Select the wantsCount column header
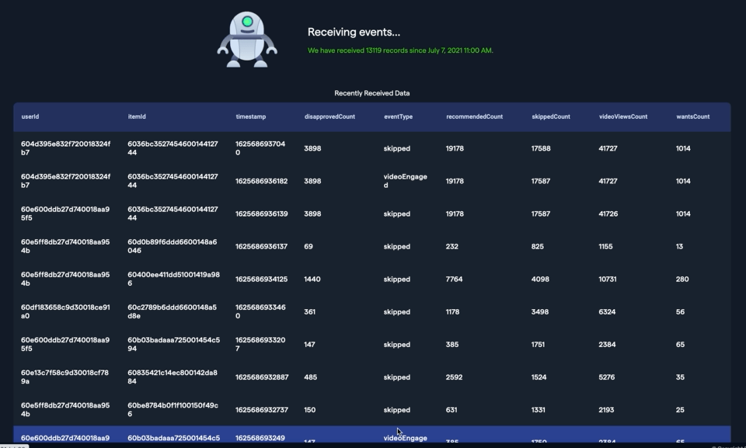 pyautogui.click(x=692, y=116)
